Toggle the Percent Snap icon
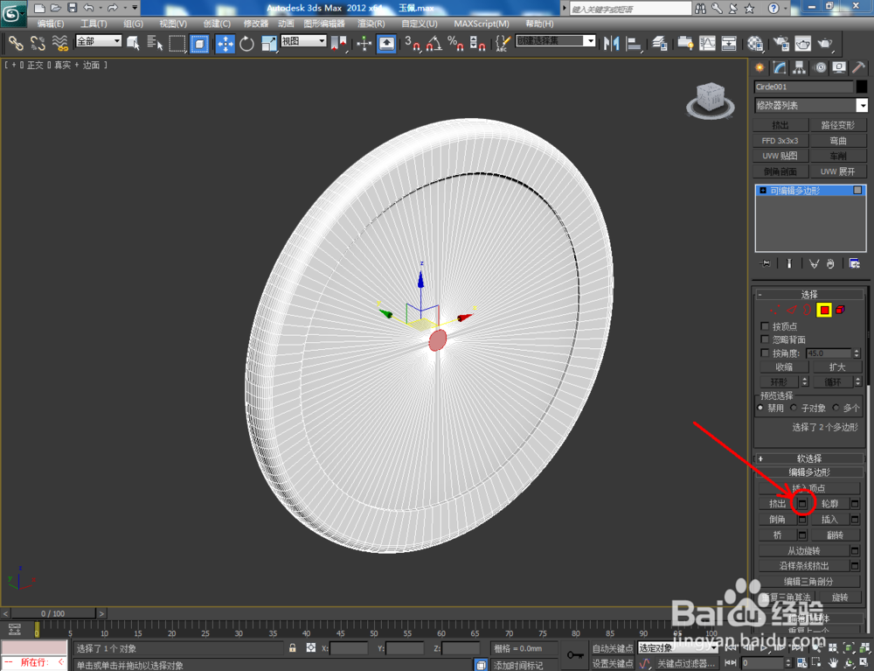Screen dimensions: 874x671 [x=455, y=44]
